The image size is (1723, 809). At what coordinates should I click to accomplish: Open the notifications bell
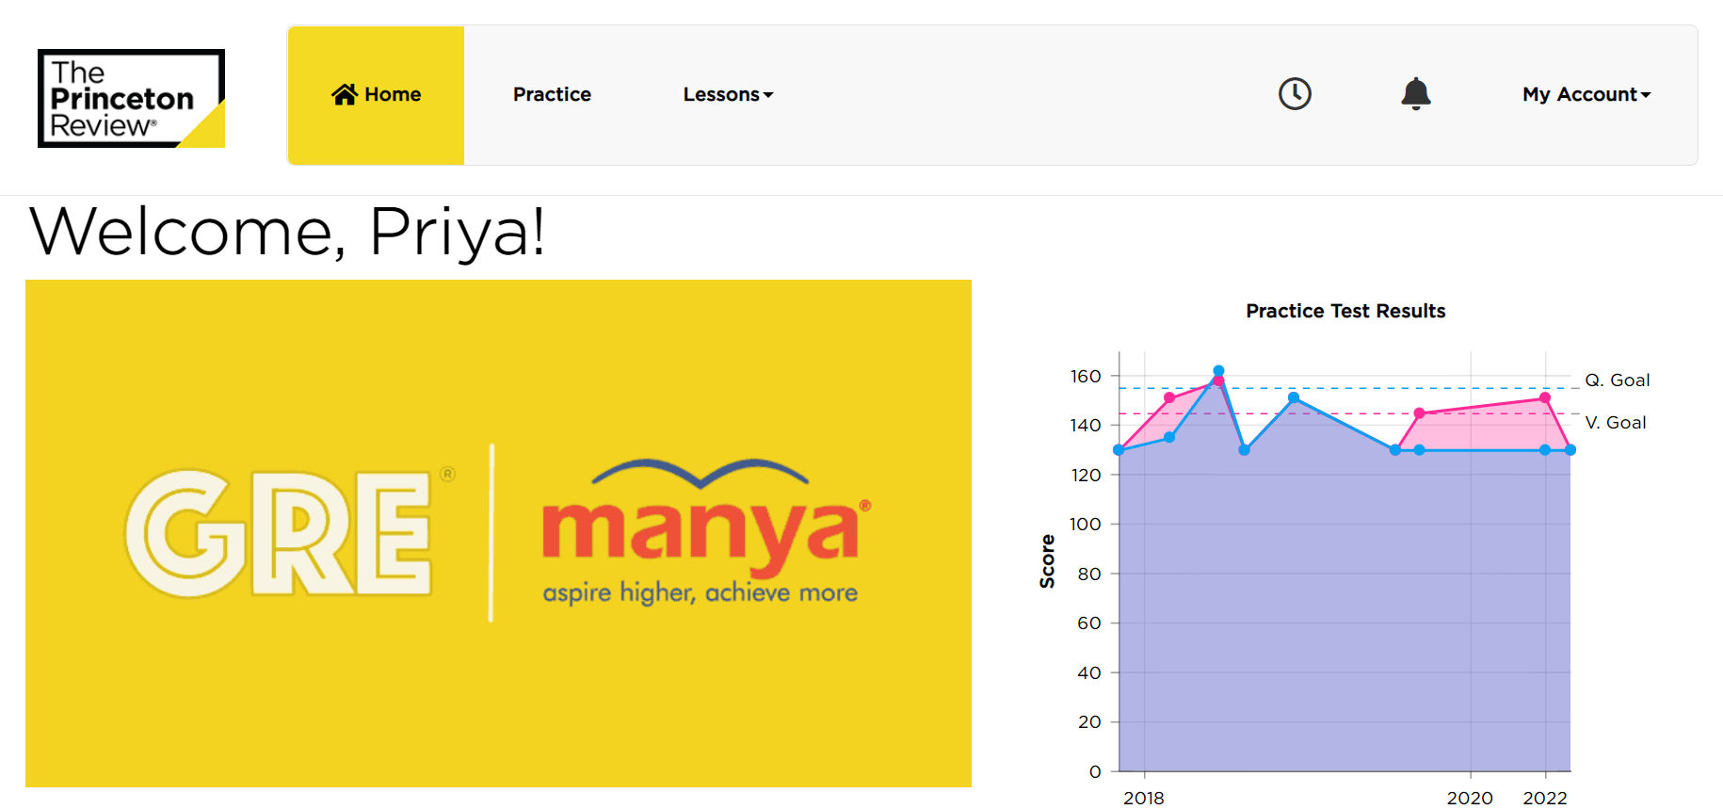click(x=1415, y=93)
